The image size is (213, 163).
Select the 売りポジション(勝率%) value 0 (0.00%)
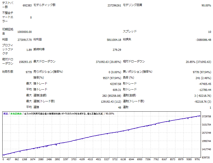(x=115, y=72)
